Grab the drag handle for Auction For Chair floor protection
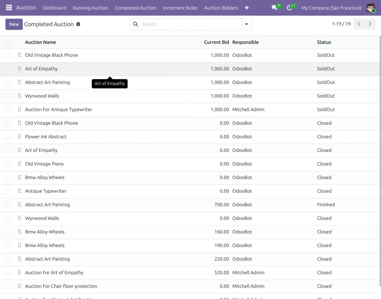Screen dimensions: 381x299 pyautogui.click(x=19, y=286)
